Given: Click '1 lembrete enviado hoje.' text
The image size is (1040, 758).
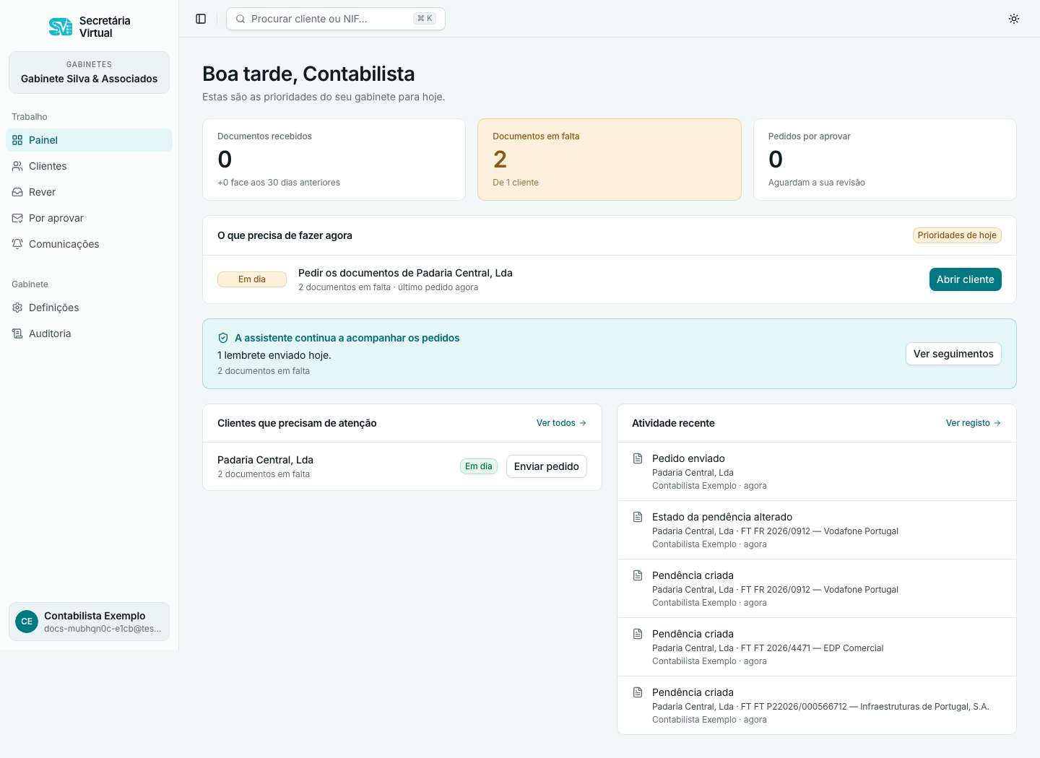Looking at the screenshot, I should (x=274, y=355).
